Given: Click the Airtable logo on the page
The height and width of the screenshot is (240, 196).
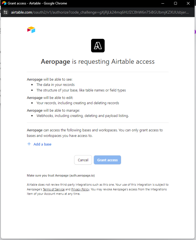Looking at the screenshot, I should (x=31, y=30).
